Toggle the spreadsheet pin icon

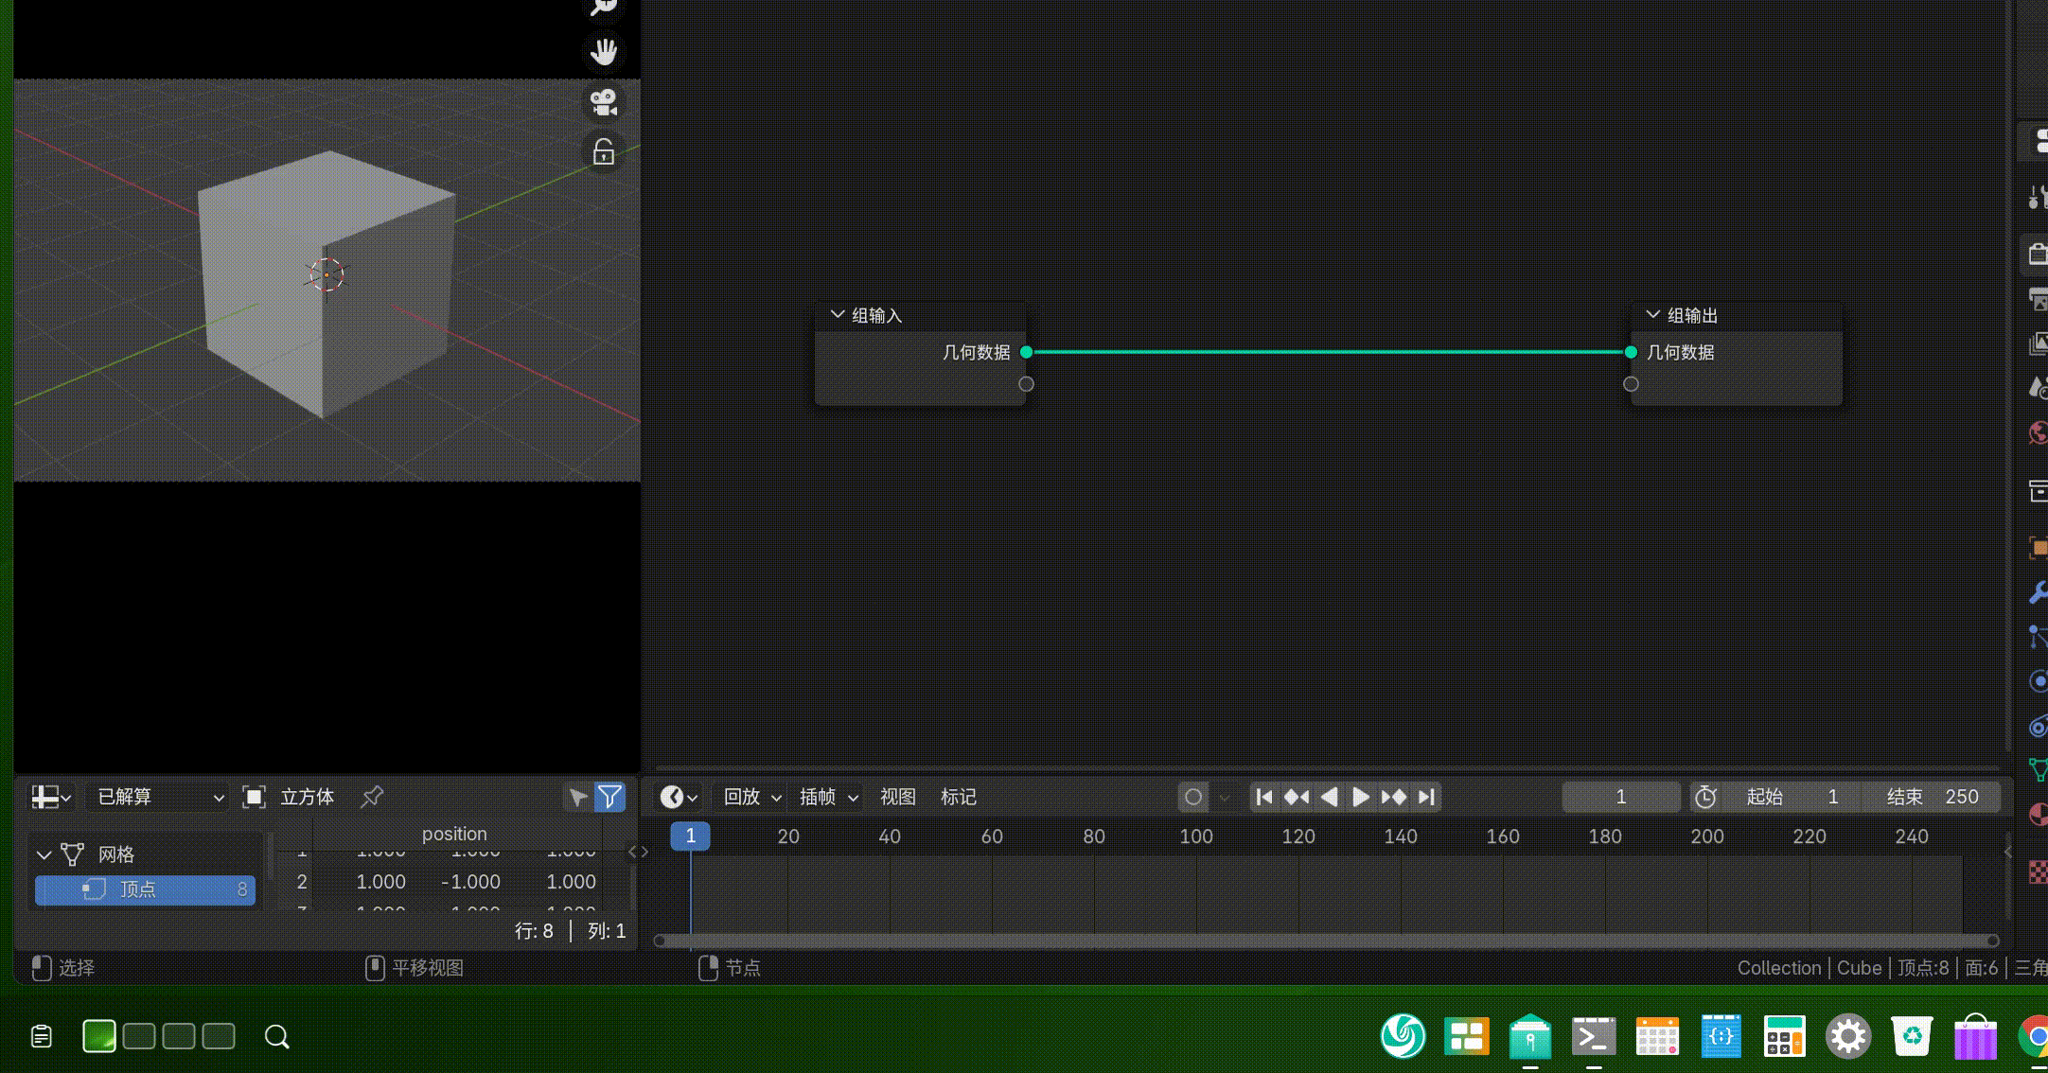[372, 798]
